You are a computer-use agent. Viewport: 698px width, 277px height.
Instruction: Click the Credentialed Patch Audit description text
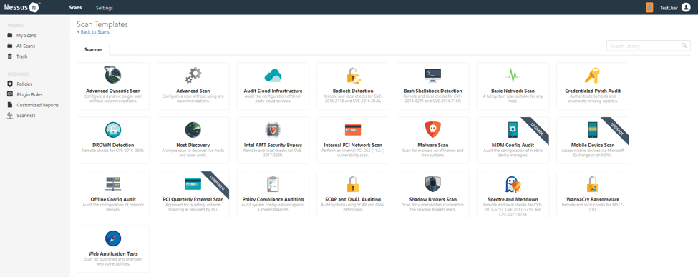[593, 98]
